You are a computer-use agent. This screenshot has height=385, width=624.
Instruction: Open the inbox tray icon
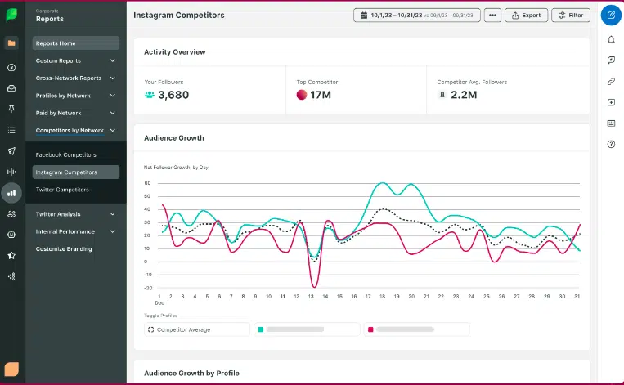[x=11, y=88]
